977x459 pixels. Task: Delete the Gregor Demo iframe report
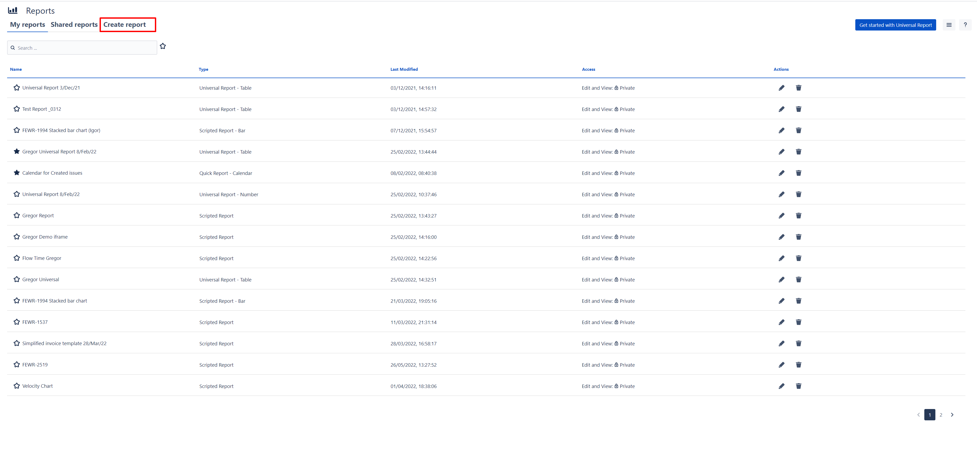tap(798, 237)
